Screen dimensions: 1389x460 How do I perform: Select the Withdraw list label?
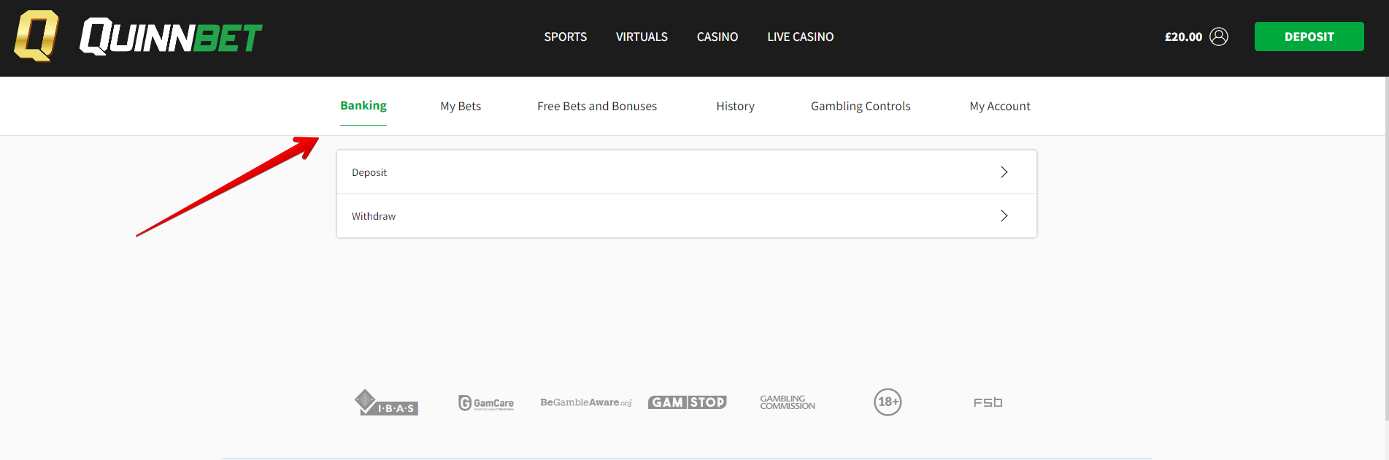[x=374, y=216]
